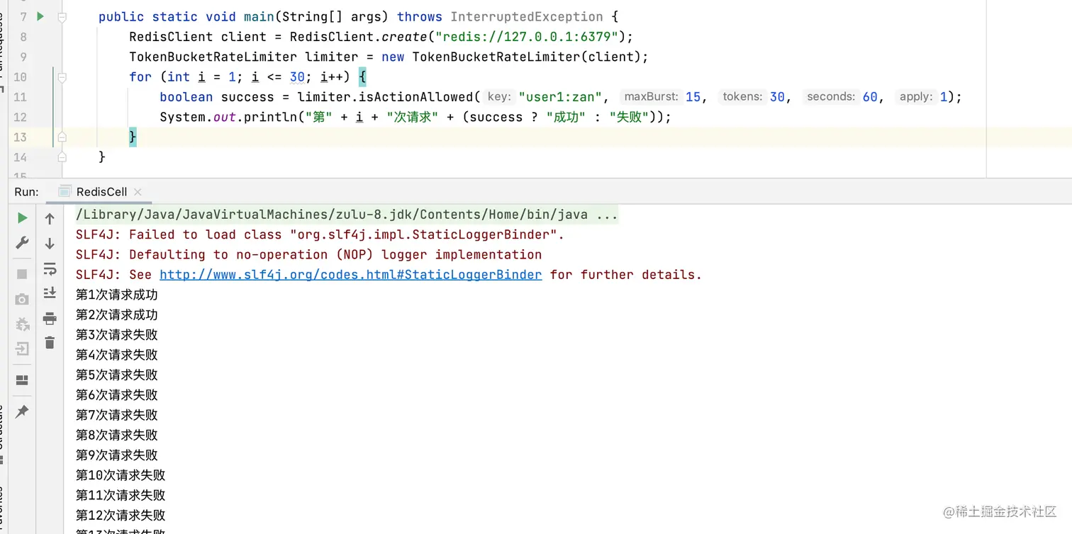Click the seconds parameter hint
The image size is (1072, 534).
(x=831, y=97)
